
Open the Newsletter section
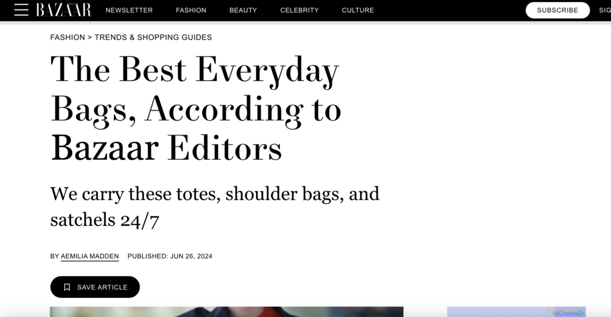129,11
